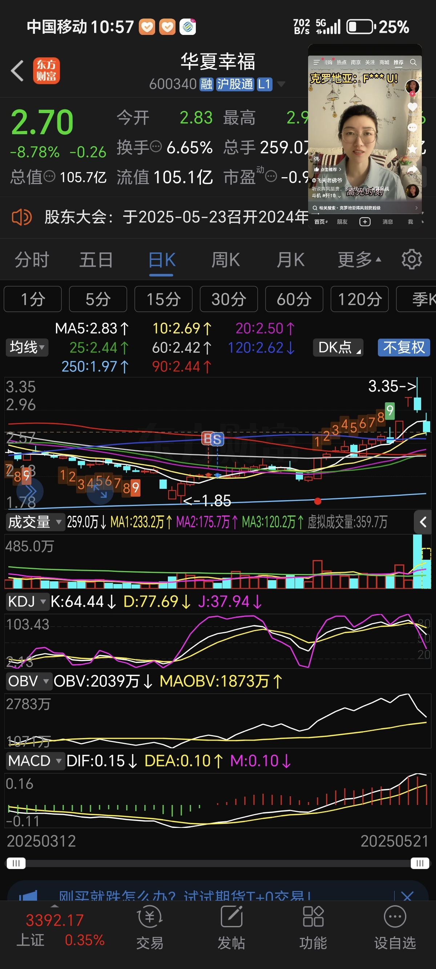The height and width of the screenshot is (969, 436).
Task: Switch to the 月K tab
Action: coord(291,260)
